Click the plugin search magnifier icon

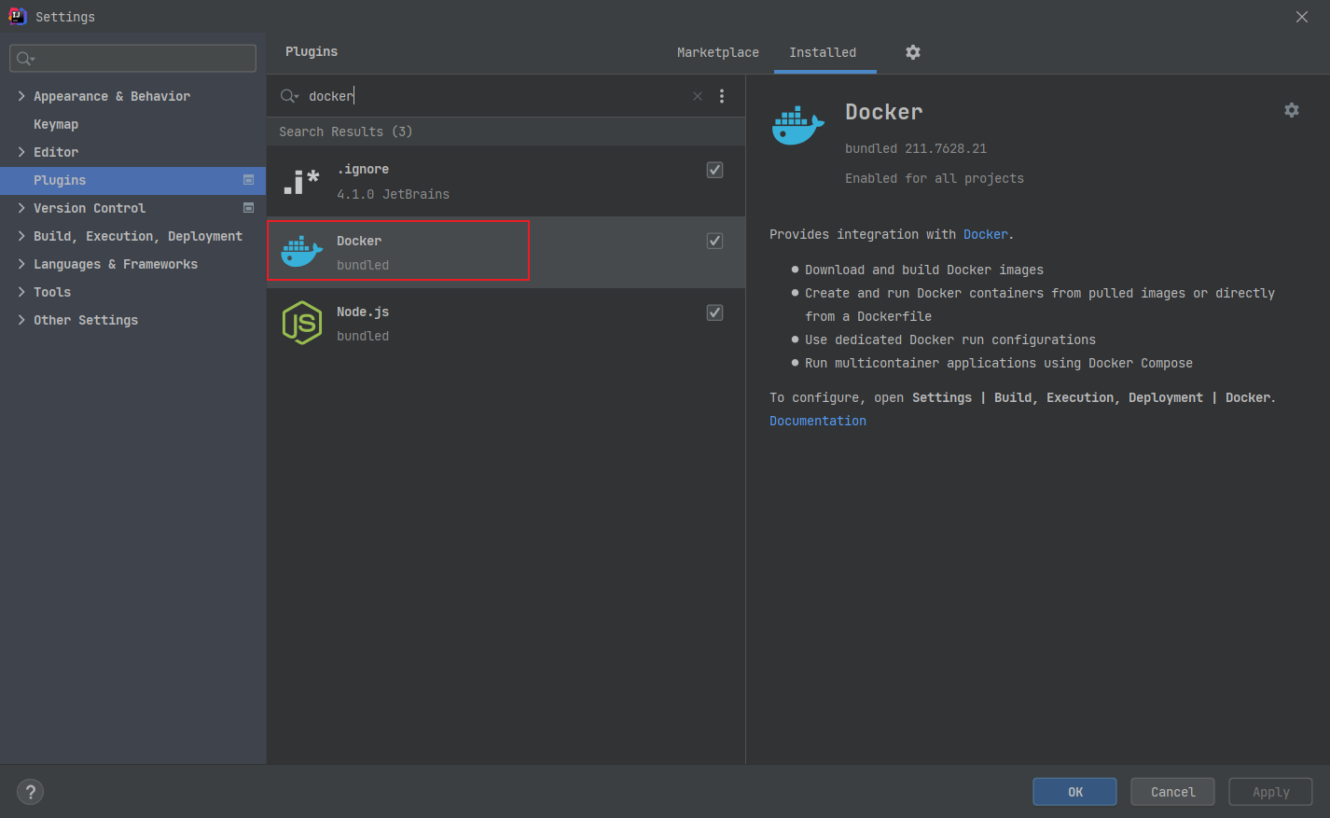click(289, 96)
